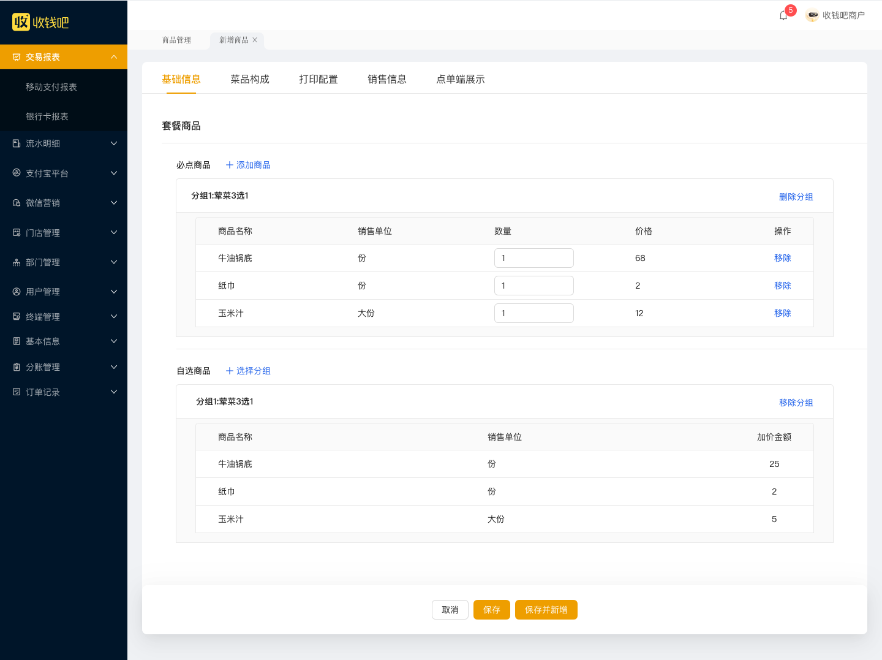Click the 移除分组 link
This screenshot has width=882, height=660.
point(796,403)
